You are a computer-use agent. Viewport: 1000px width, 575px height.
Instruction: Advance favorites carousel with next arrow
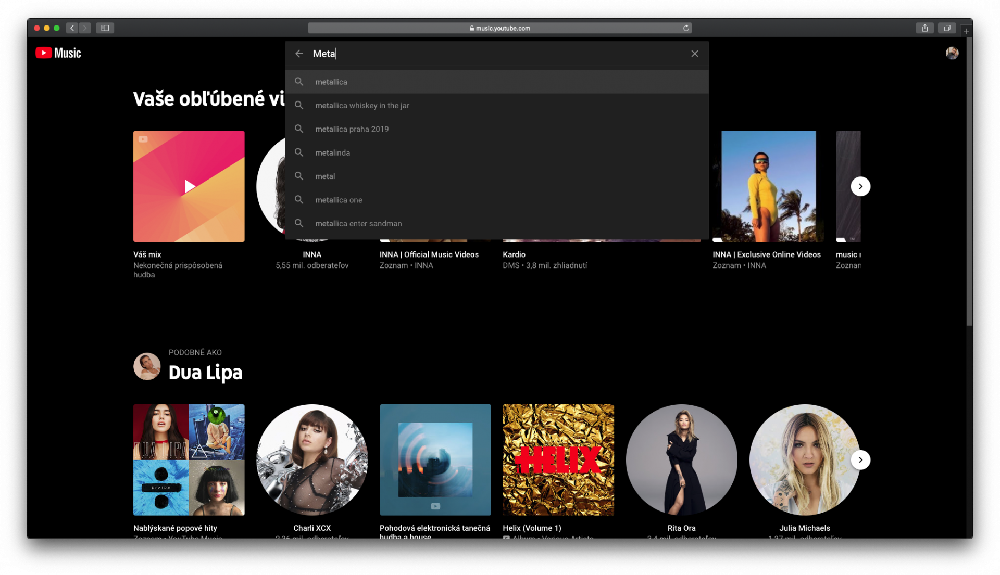[x=860, y=186]
